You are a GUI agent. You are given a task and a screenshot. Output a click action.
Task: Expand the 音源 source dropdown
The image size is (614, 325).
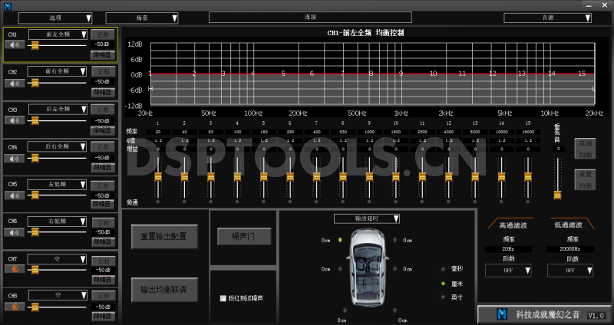547,18
